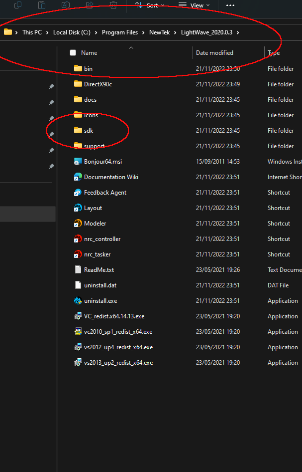Viewport: 302px width, 472px height.
Task: Expand chevron after LightWave_2020.0.3 breadcrumb
Action: click(x=238, y=32)
